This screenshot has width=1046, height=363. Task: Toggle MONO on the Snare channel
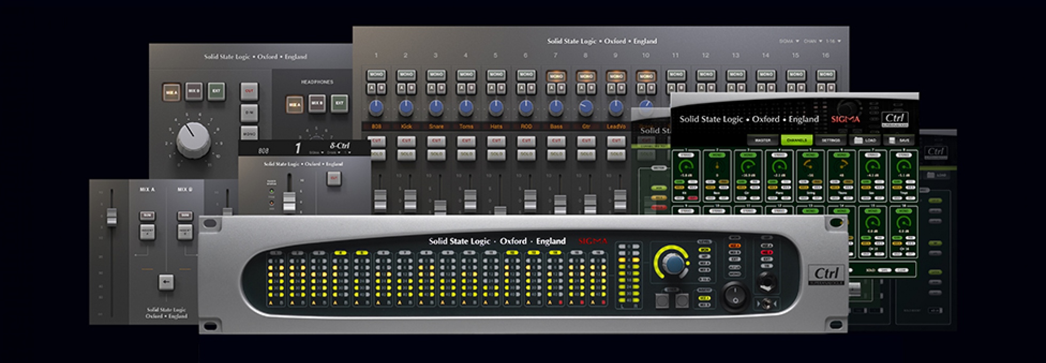tap(435, 75)
